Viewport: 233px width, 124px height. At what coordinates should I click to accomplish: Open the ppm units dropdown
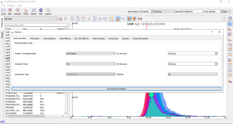click(227, 11)
